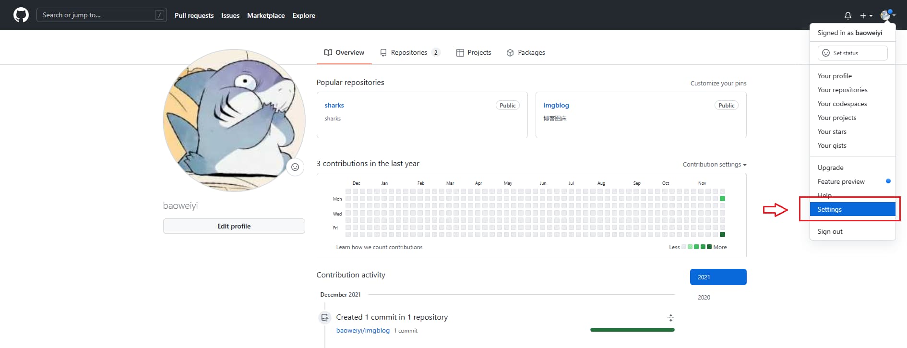Switch to the Overview tab
This screenshot has height=348, width=907.
344,52
